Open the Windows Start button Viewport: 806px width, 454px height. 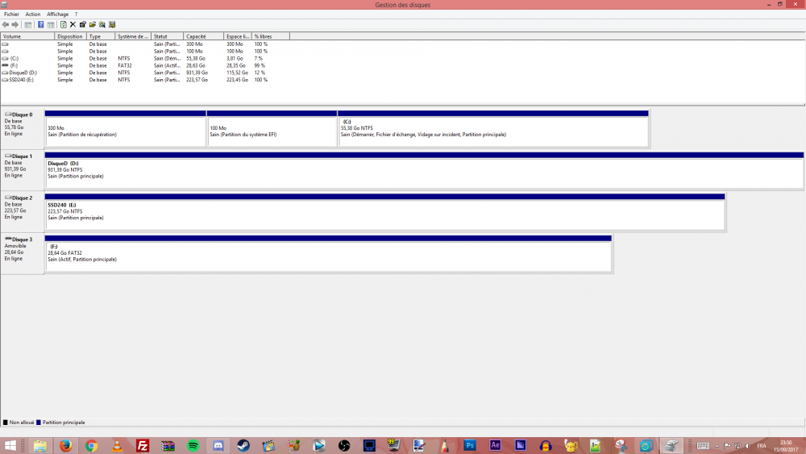10,446
